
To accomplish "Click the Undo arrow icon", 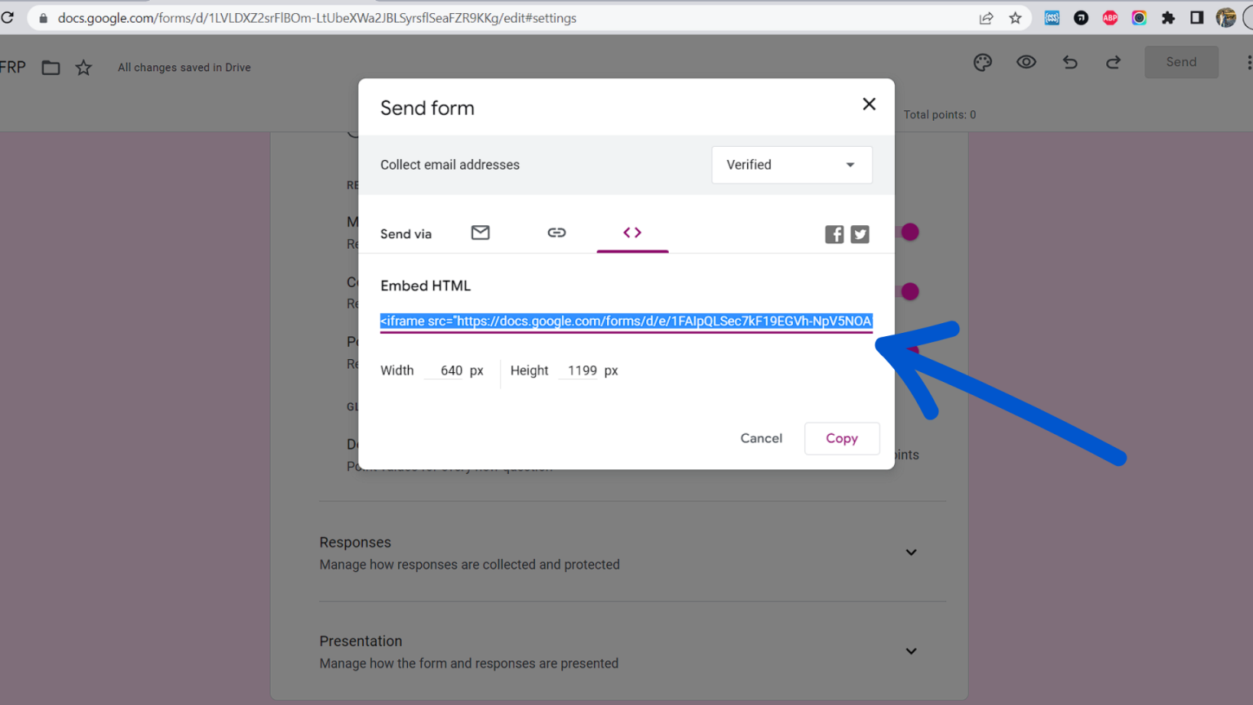I will [x=1069, y=62].
